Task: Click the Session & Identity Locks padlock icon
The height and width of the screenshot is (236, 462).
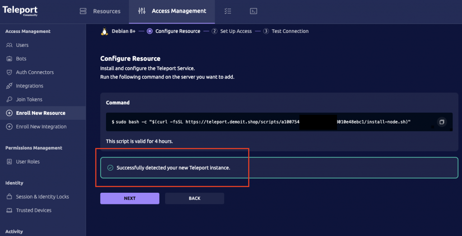Action: (9, 196)
